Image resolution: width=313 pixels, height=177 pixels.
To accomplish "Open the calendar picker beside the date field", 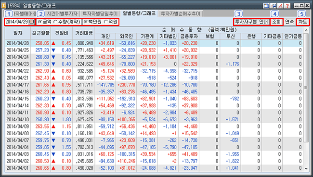I will pyautogui.click(x=31, y=22).
